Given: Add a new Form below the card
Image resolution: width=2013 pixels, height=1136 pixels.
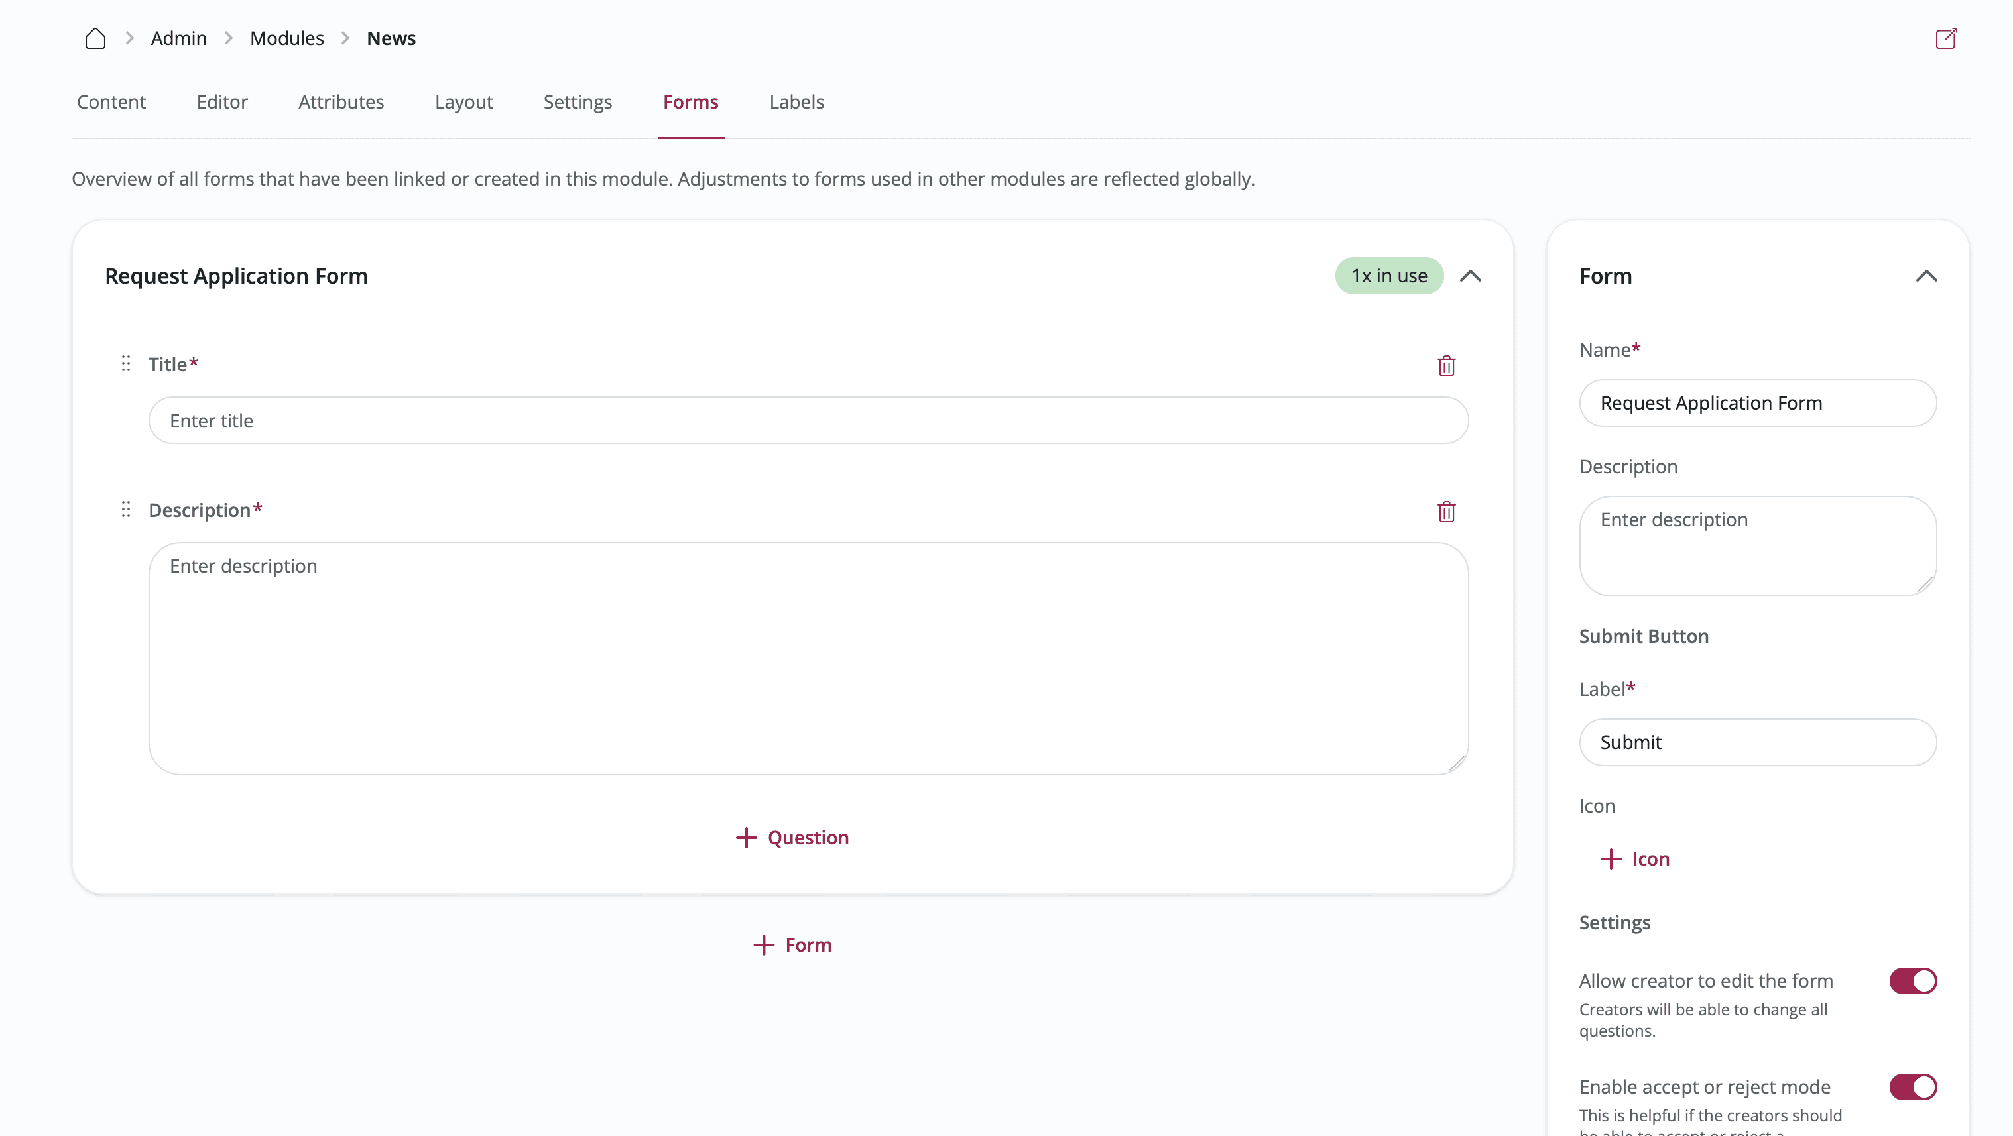Looking at the screenshot, I should tap(792, 944).
